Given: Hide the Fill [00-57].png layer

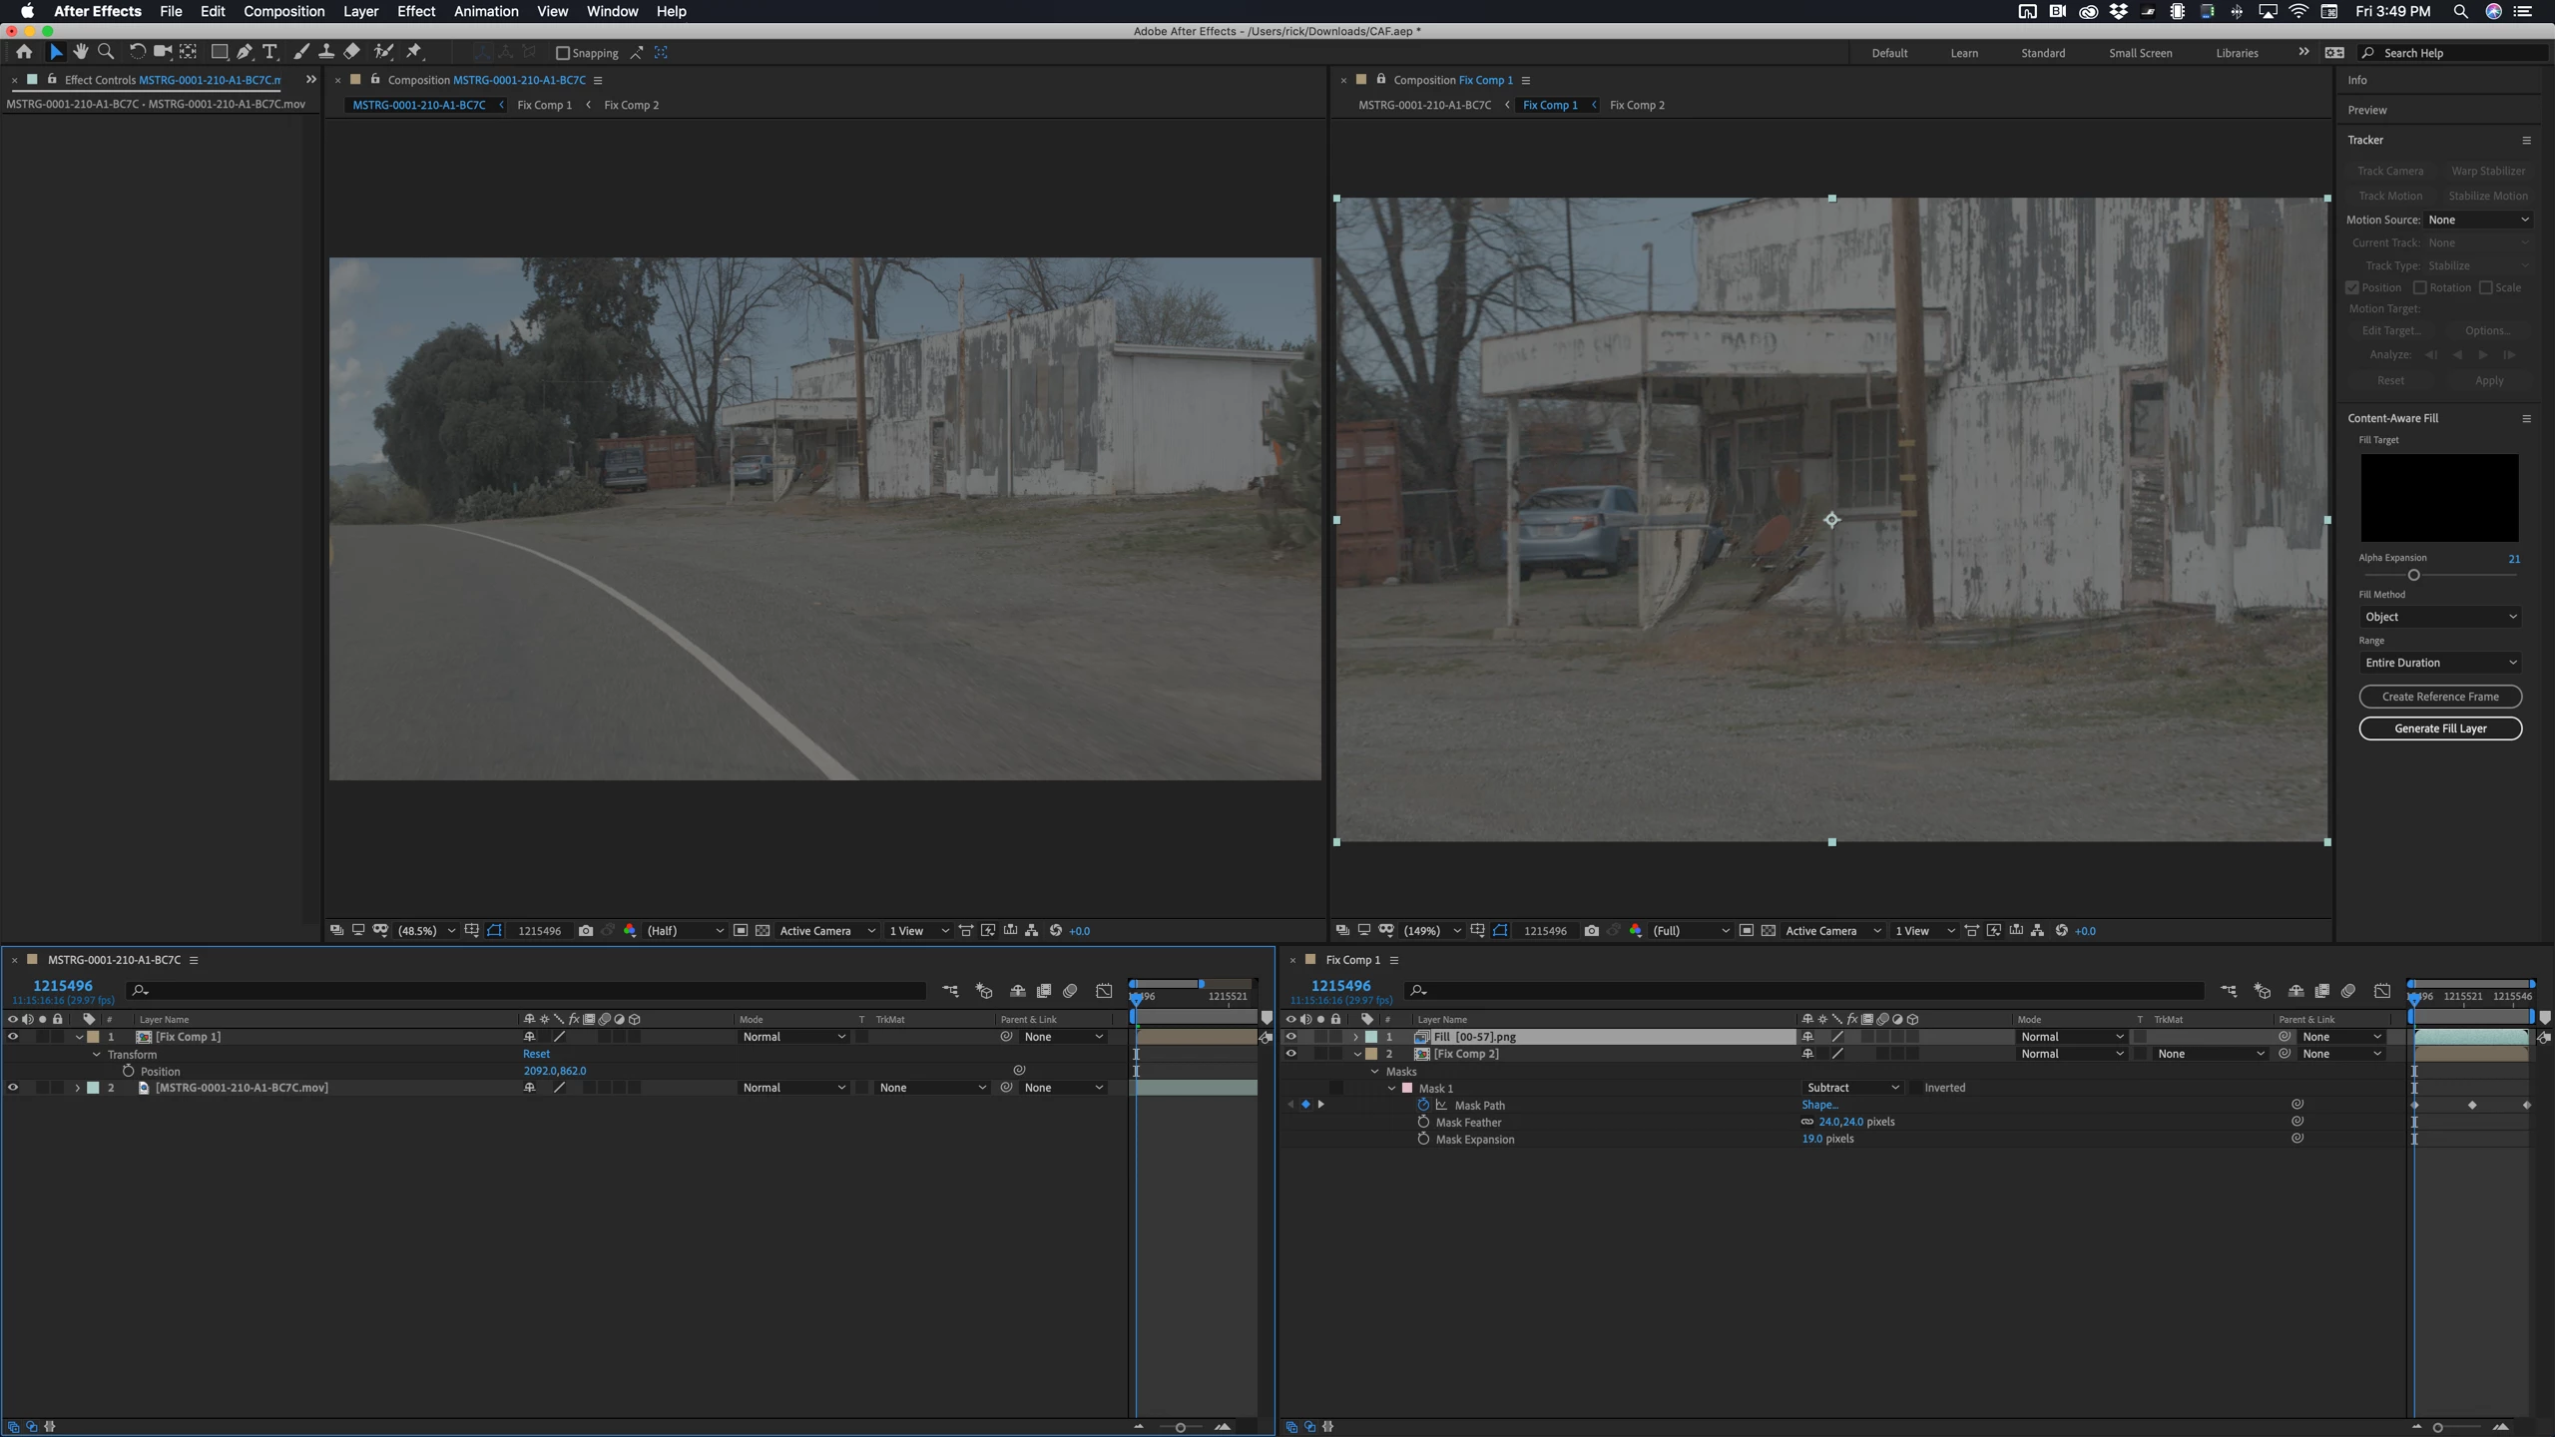Looking at the screenshot, I should pyautogui.click(x=1290, y=1037).
